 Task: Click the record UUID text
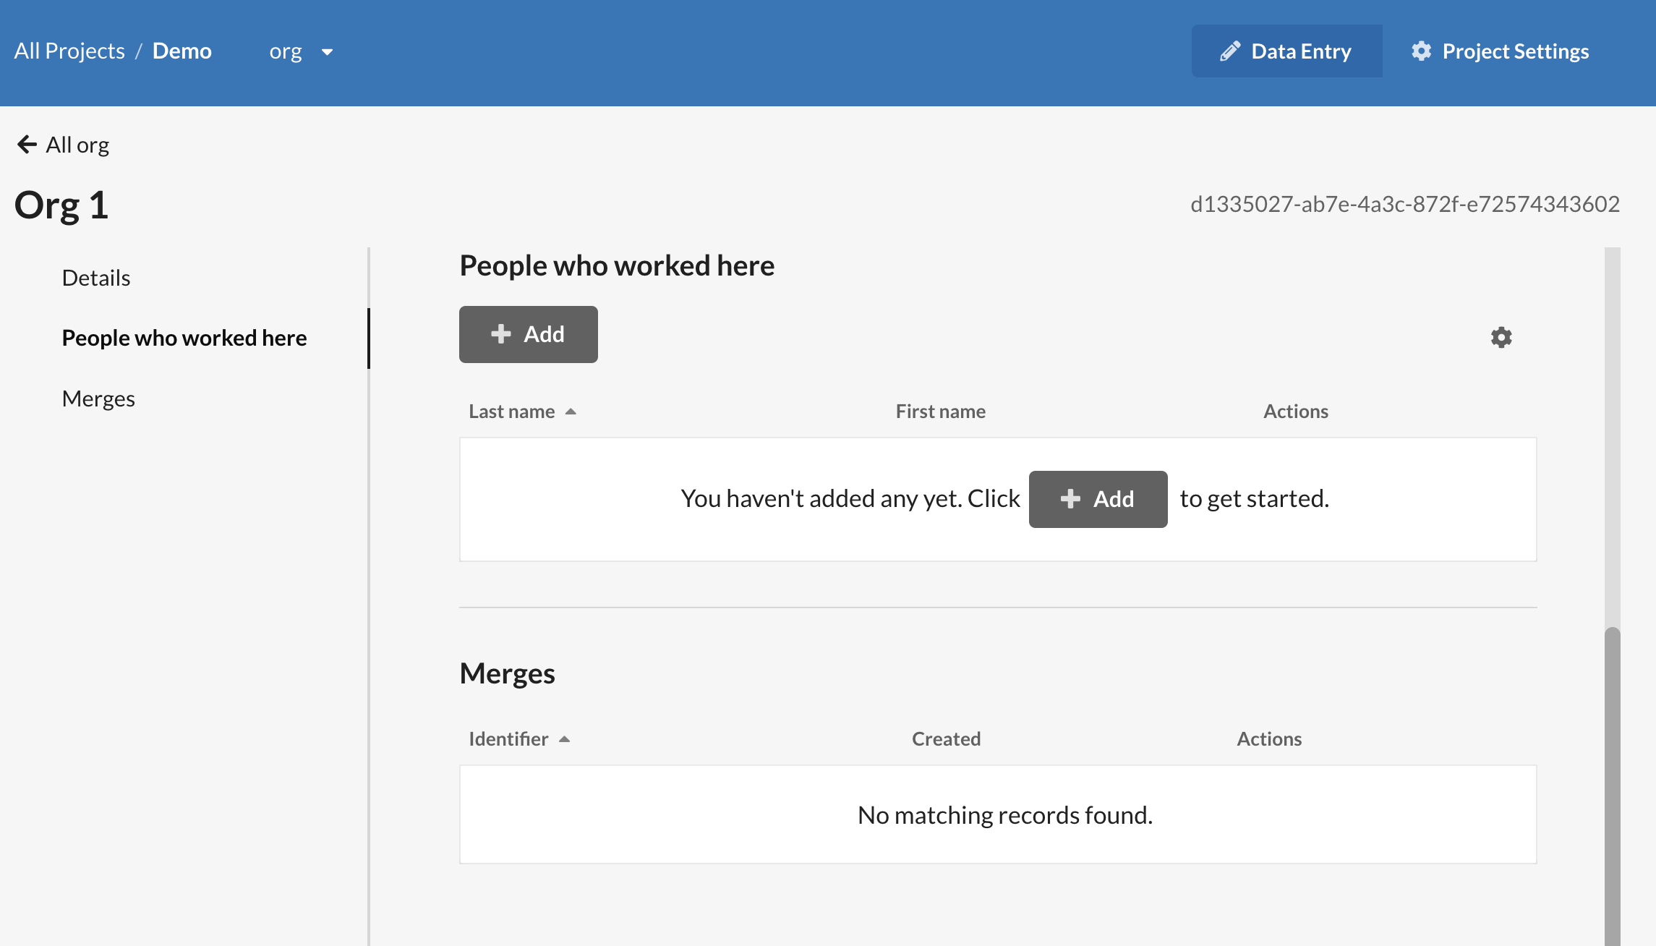point(1405,204)
